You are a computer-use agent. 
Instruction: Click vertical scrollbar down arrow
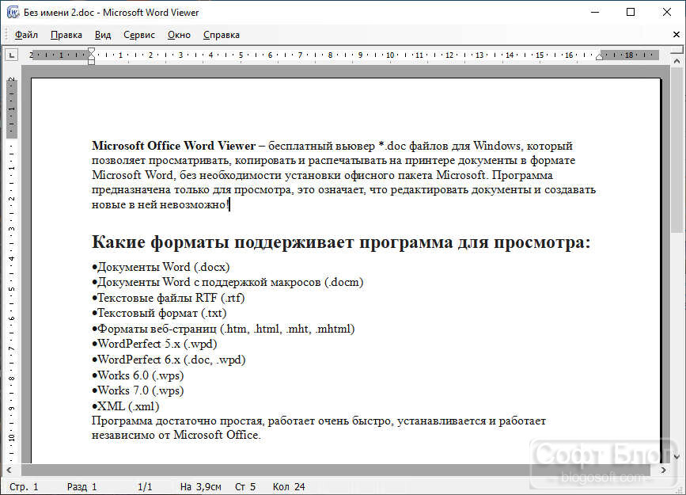point(677,456)
